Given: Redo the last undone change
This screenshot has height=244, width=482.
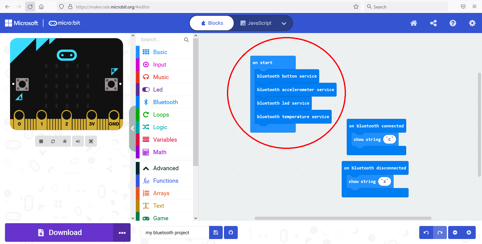Looking at the screenshot, I should click(440, 232).
